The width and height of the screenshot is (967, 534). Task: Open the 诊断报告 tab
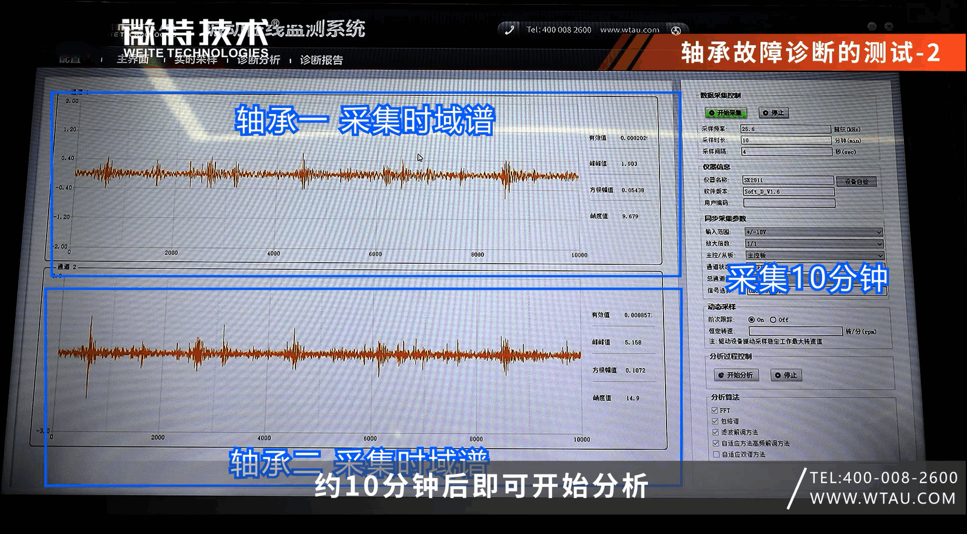(x=322, y=60)
